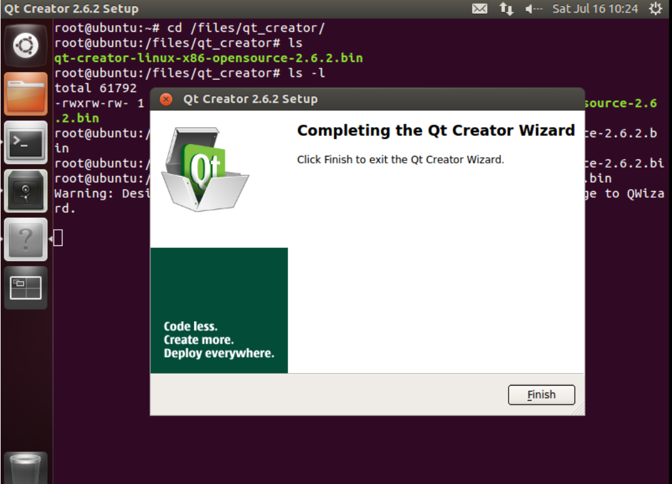672x484 pixels.
Task: Open the network arrows indicator
Action: pos(507,9)
